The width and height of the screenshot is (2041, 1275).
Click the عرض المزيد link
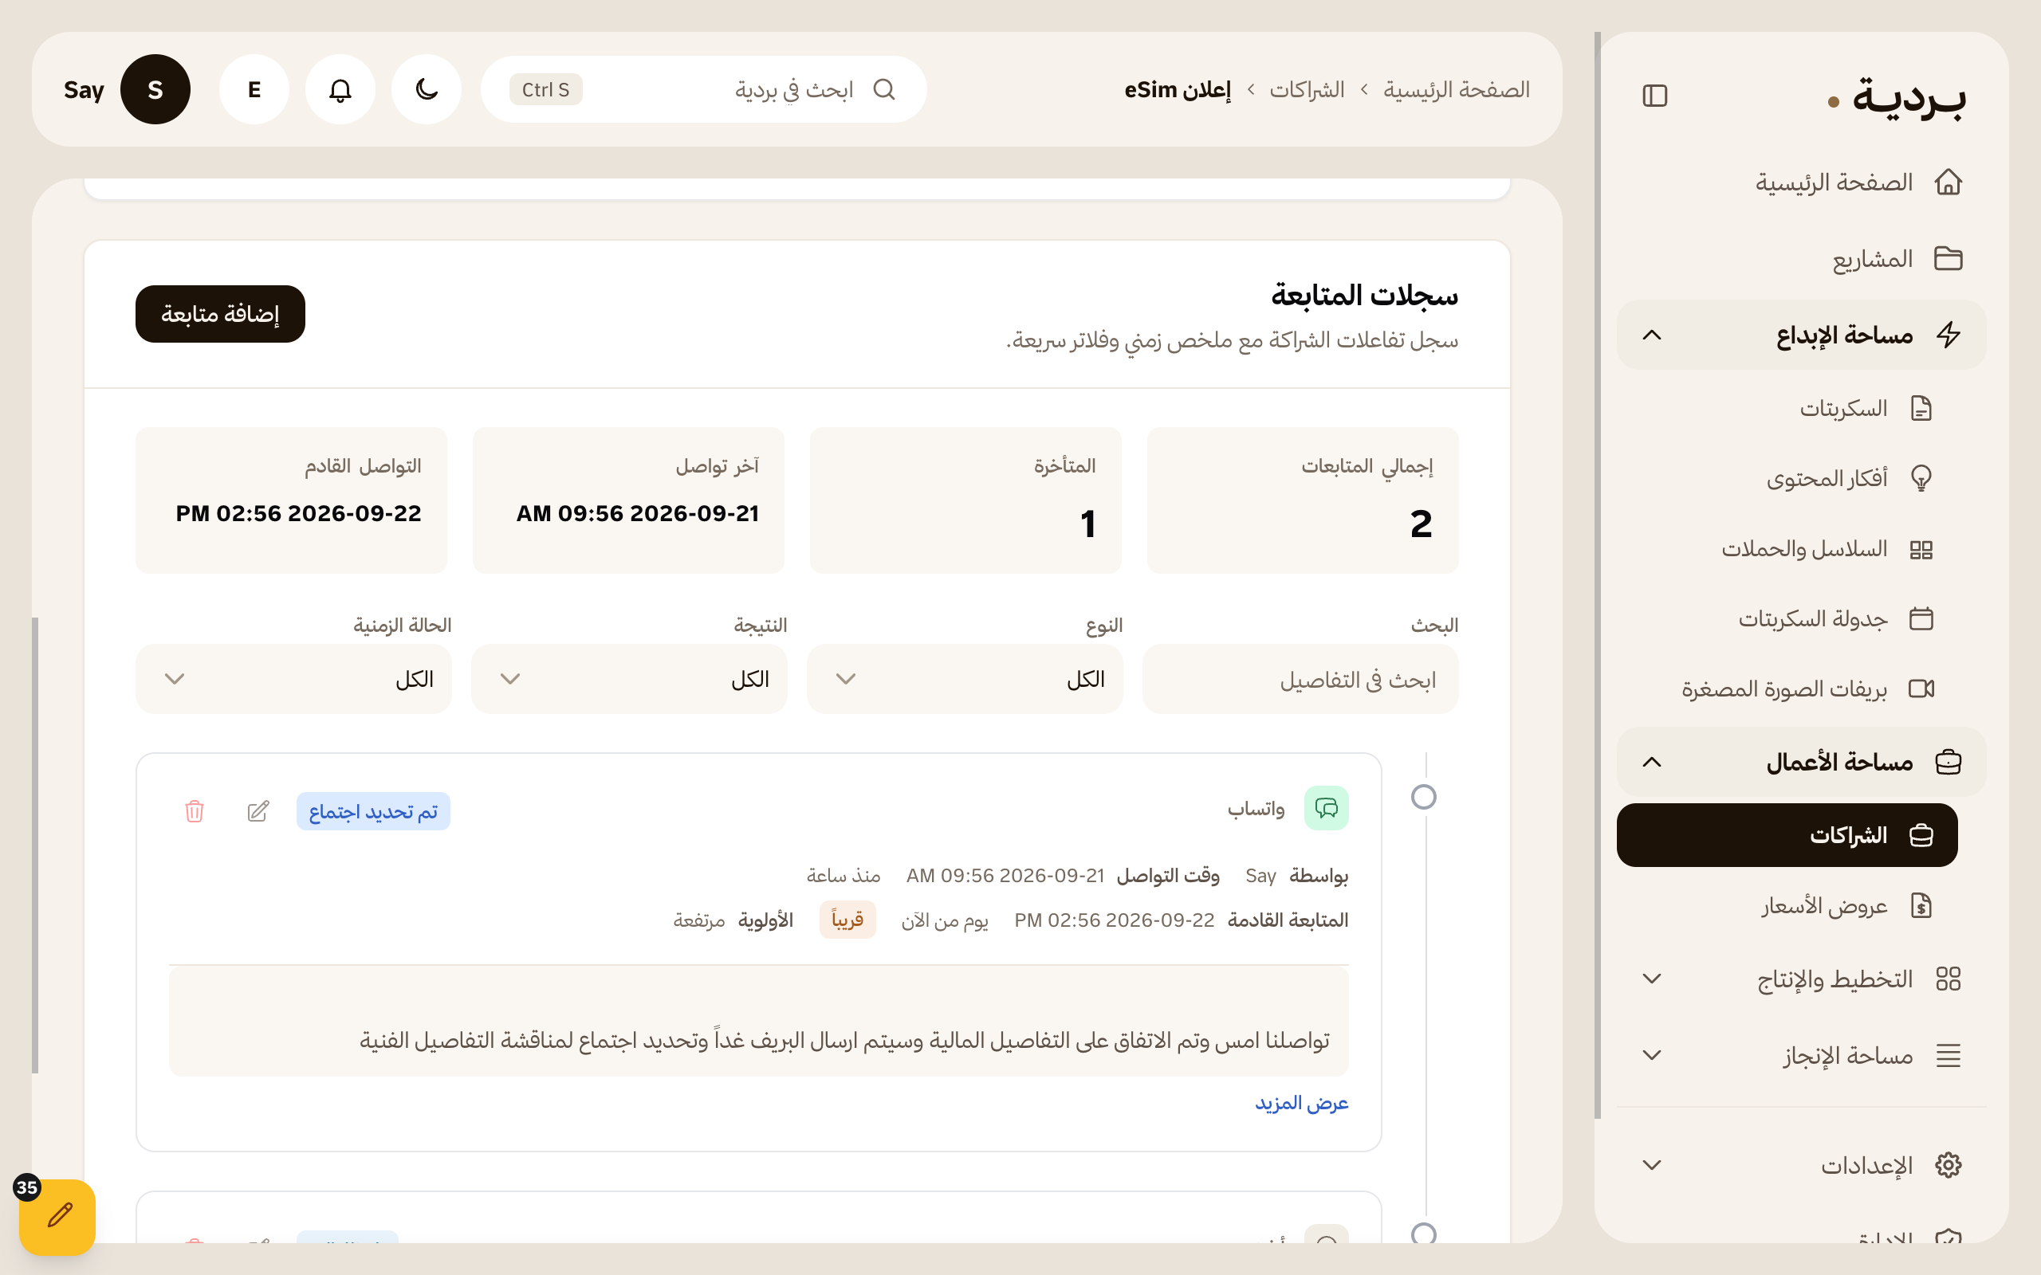click(1301, 1103)
